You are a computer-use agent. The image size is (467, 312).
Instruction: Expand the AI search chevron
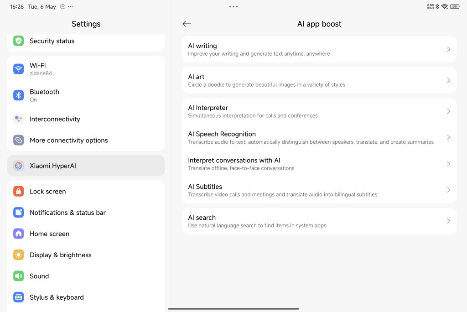coord(448,221)
